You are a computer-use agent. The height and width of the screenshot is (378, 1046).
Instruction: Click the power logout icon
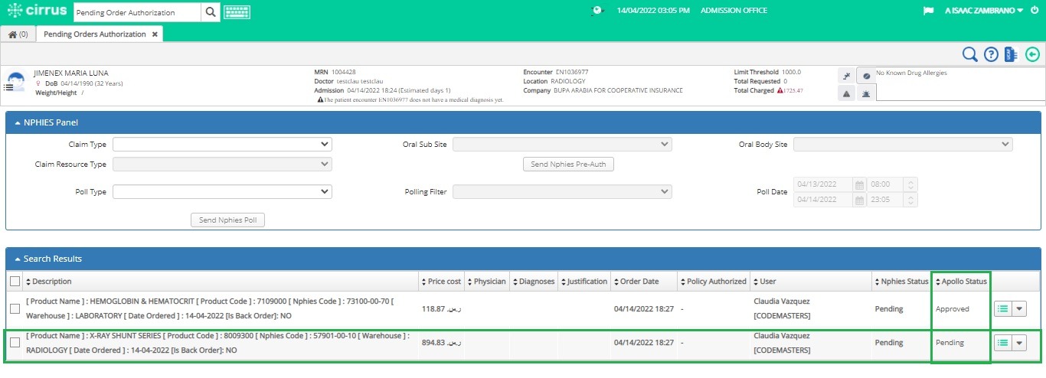point(1035,11)
